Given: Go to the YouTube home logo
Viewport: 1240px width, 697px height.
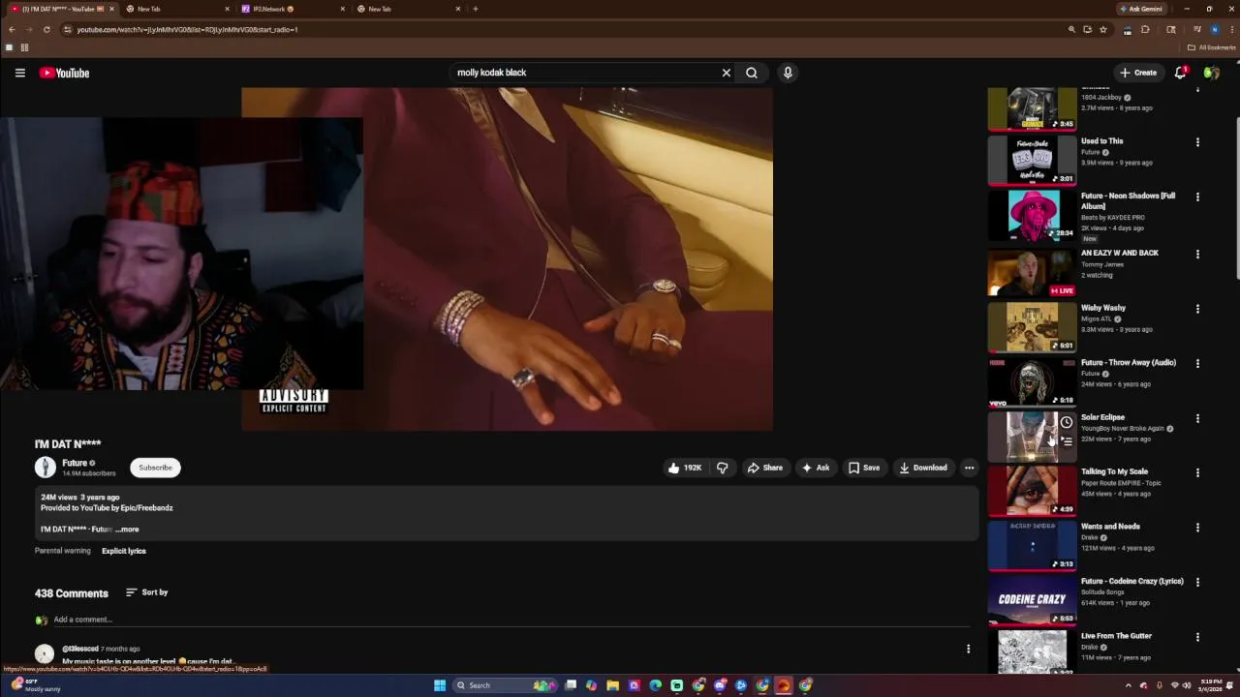Looking at the screenshot, I should [64, 73].
